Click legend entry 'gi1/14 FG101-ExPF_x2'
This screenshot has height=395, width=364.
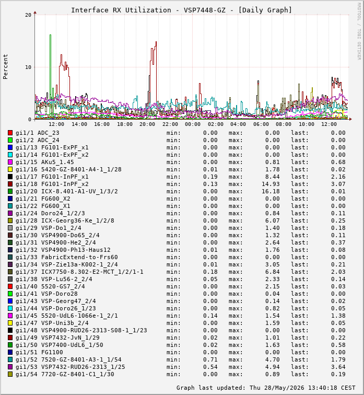pyautogui.click(x=52, y=155)
